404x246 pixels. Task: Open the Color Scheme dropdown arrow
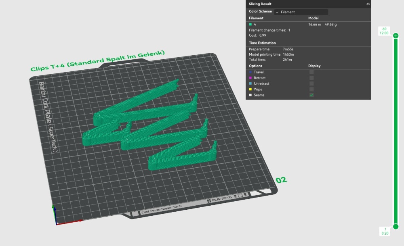(277, 12)
